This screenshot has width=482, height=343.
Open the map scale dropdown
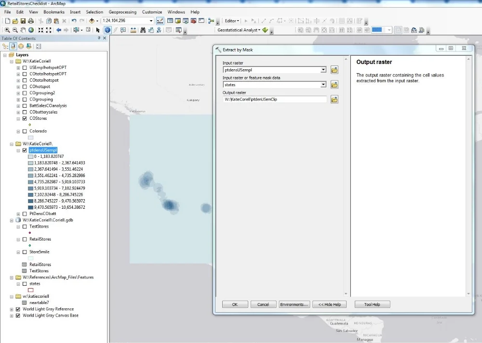point(151,21)
